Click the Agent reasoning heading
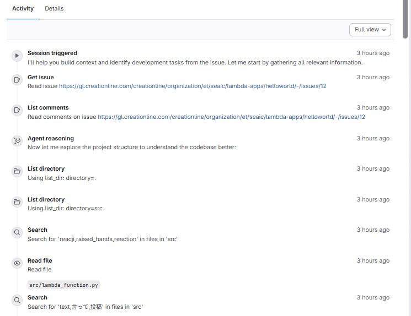This screenshot has width=411, height=316. (50, 139)
